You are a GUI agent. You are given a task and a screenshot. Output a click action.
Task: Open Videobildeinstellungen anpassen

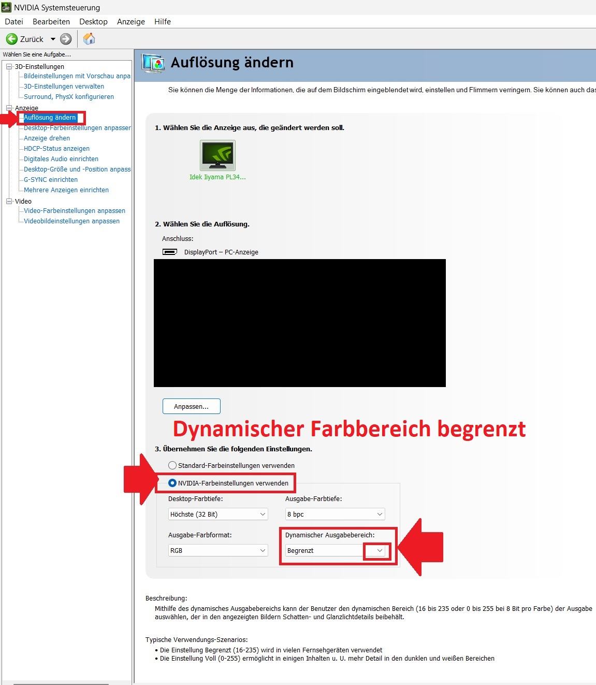click(71, 221)
